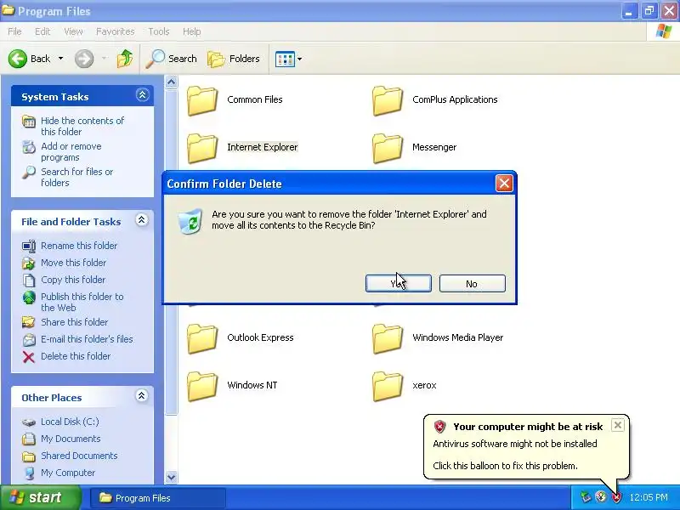Open the Search toolbar button
The height and width of the screenshot is (510, 680).
[172, 59]
